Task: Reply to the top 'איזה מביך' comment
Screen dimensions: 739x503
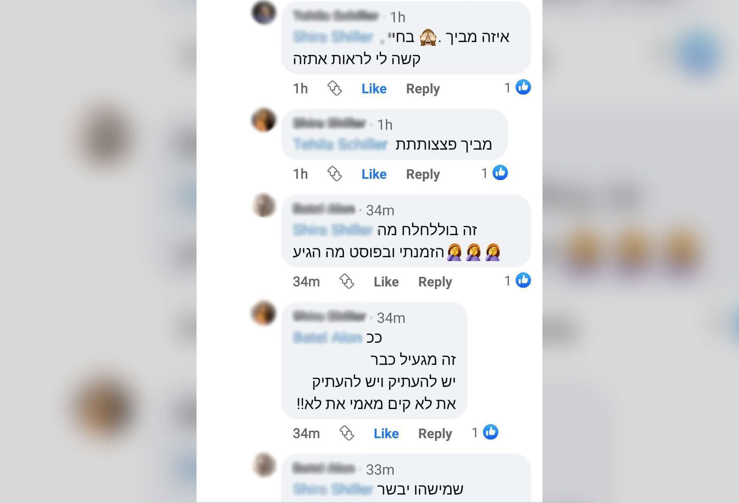Action: pos(423,89)
